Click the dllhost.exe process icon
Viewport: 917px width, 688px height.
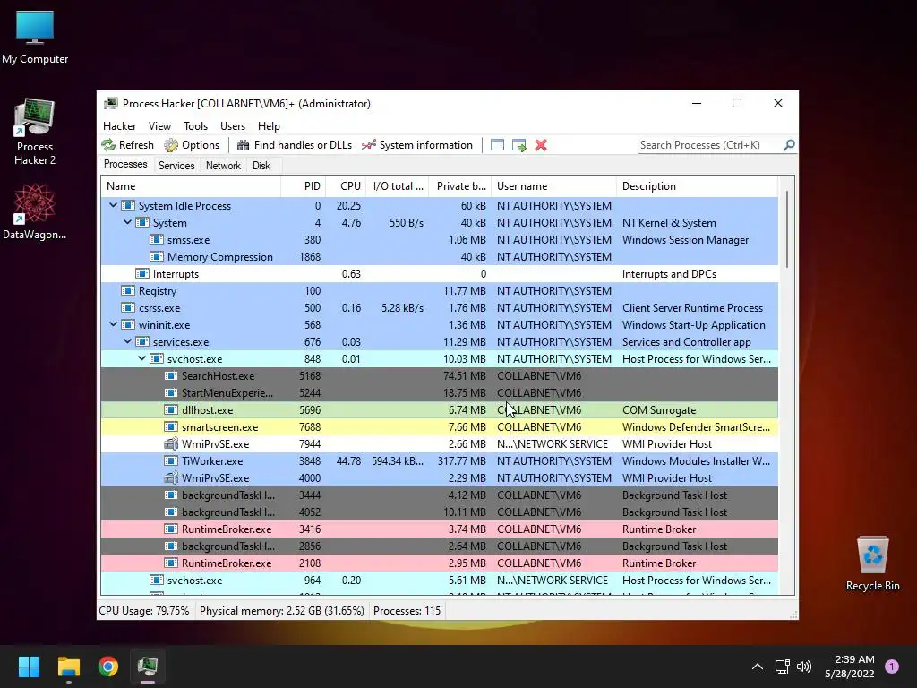tap(171, 409)
